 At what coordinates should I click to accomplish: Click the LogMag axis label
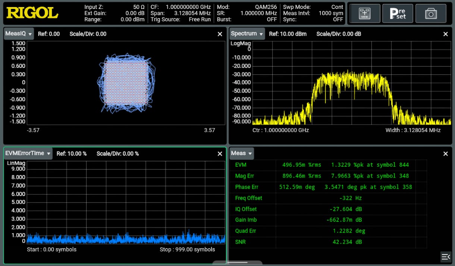tap(241, 44)
